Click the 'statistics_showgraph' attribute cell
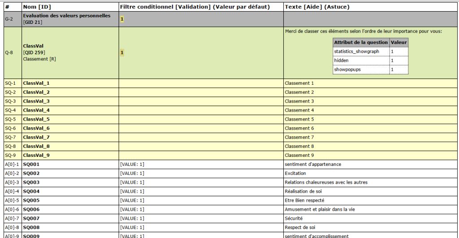This screenshot has width=459, height=238. click(x=356, y=52)
